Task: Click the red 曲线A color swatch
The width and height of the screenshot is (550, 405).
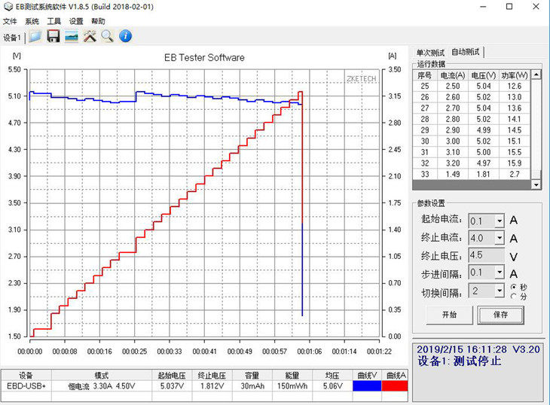Action: [395, 385]
